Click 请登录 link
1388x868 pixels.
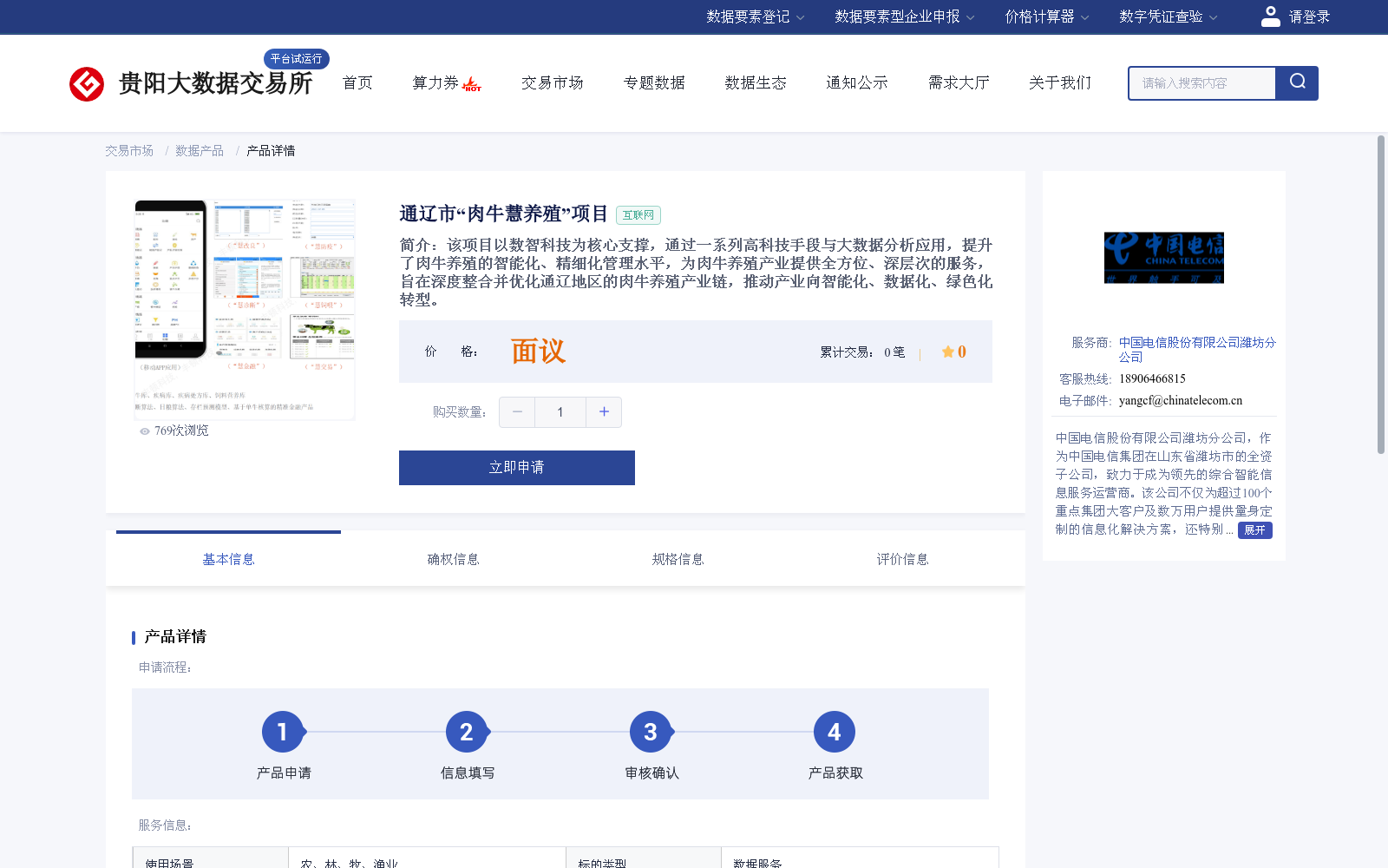pyautogui.click(x=1309, y=16)
